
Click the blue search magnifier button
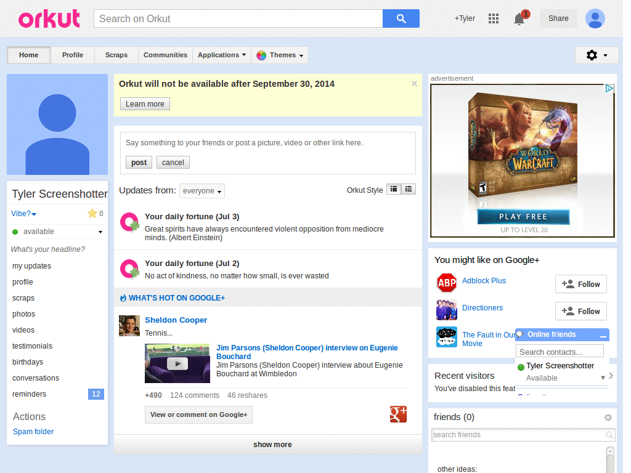click(401, 18)
